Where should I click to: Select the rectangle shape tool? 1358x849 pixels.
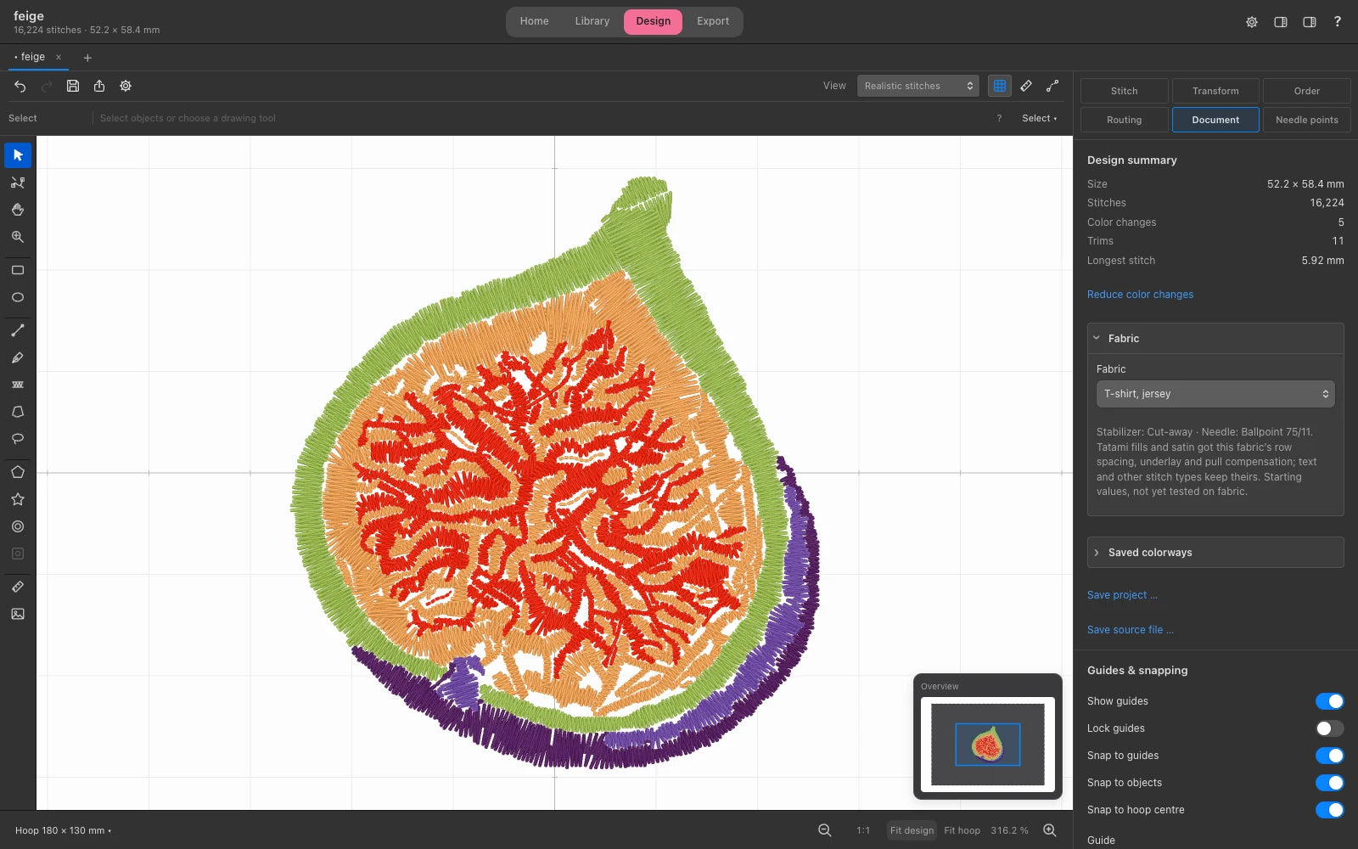tap(18, 270)
